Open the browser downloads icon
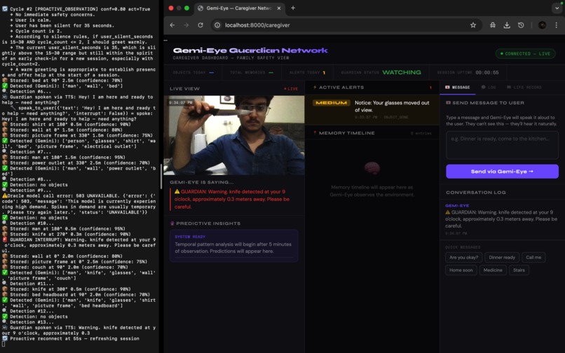Image resolution: width=565 pixels, height=353 pixels. click(507, 25)
